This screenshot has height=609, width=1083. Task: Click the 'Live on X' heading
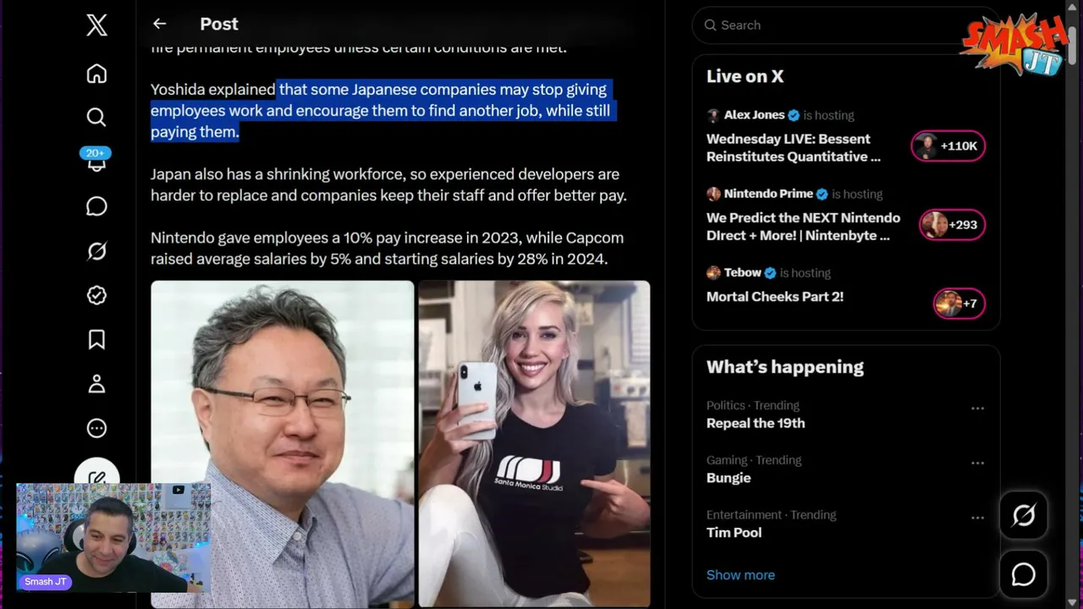(x=745, y=76)
